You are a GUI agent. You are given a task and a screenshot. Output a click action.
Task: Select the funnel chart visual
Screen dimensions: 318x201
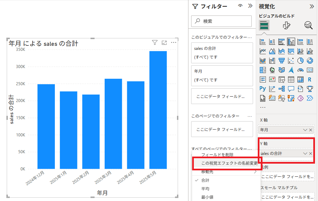[282, 61]
